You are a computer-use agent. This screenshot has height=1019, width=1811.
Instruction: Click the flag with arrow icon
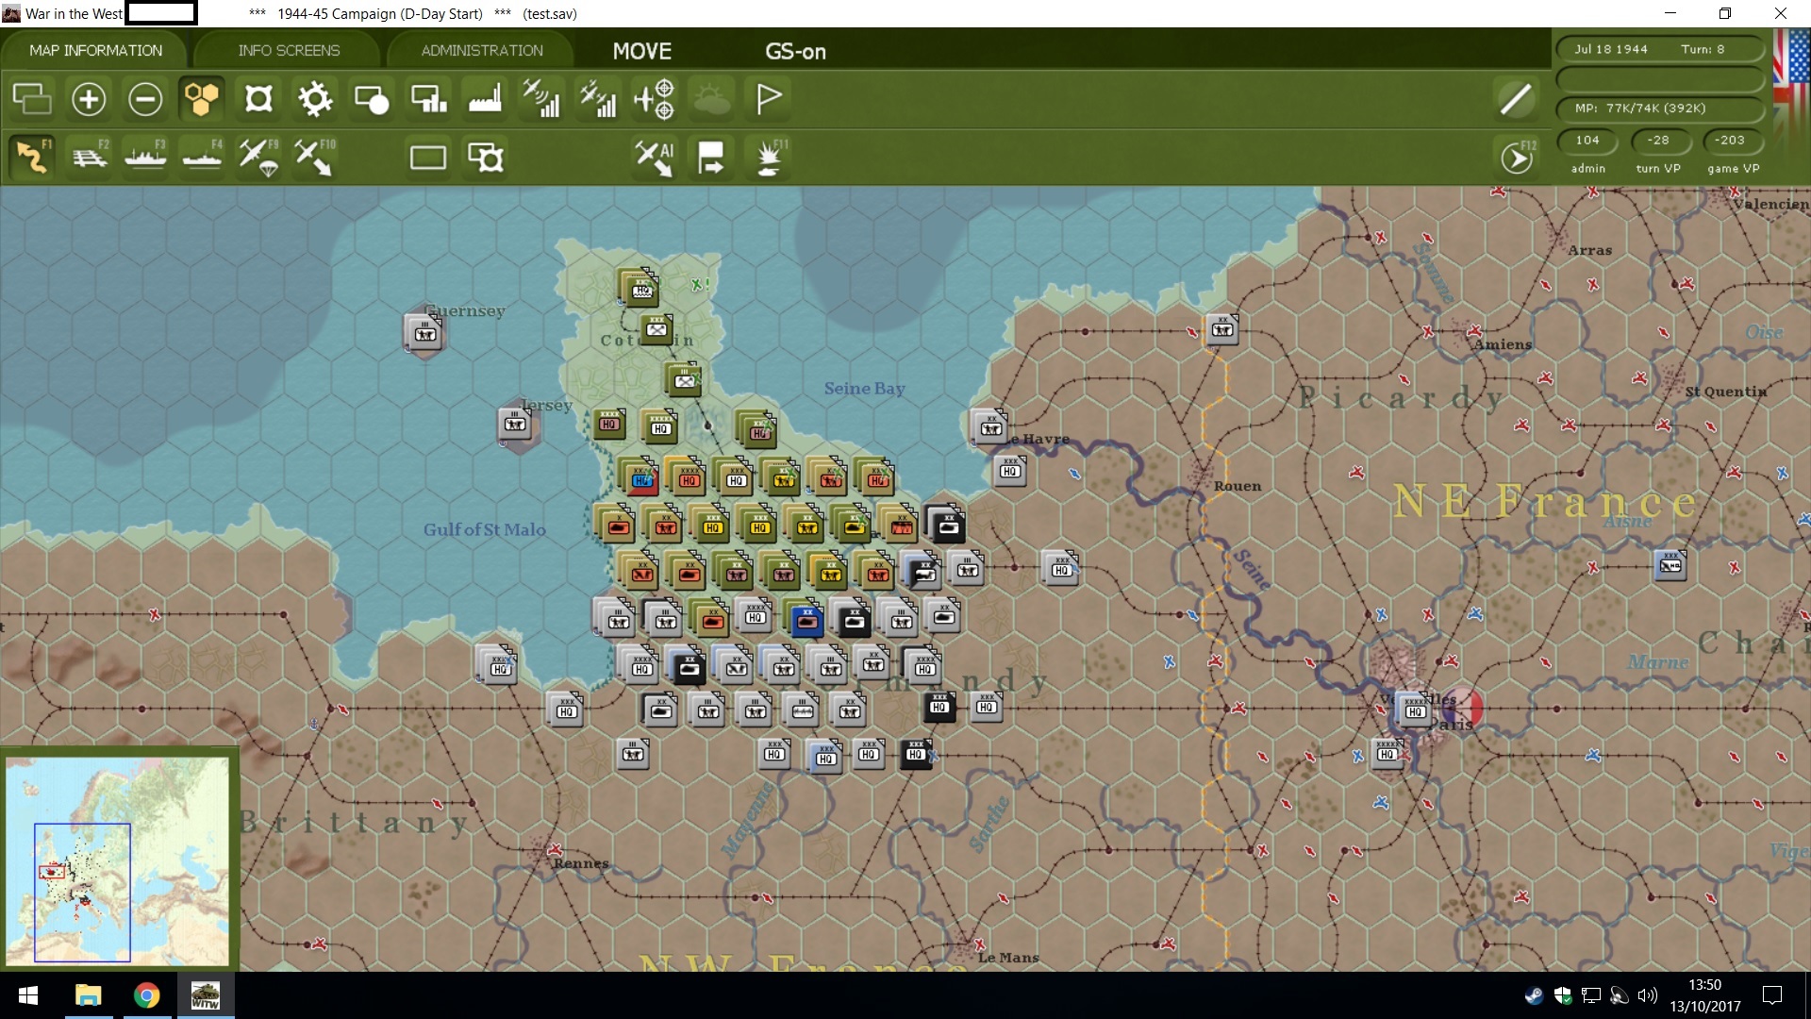point(711,157)
